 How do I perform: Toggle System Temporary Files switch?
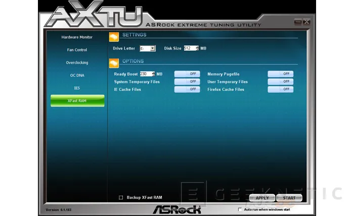coord(187,82)
